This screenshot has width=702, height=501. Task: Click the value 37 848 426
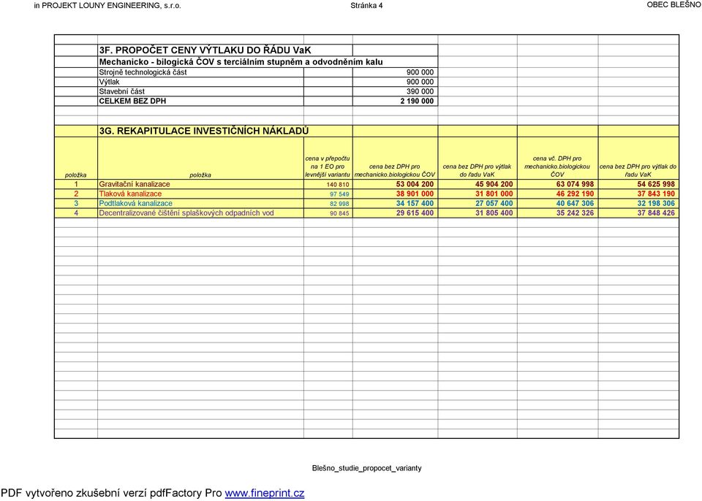point(656,213)
